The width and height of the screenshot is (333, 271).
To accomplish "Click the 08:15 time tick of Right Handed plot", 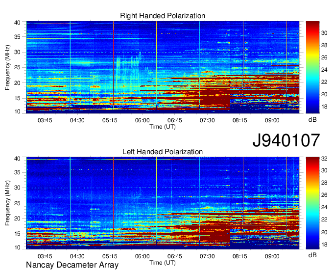I will pos(239,120).
